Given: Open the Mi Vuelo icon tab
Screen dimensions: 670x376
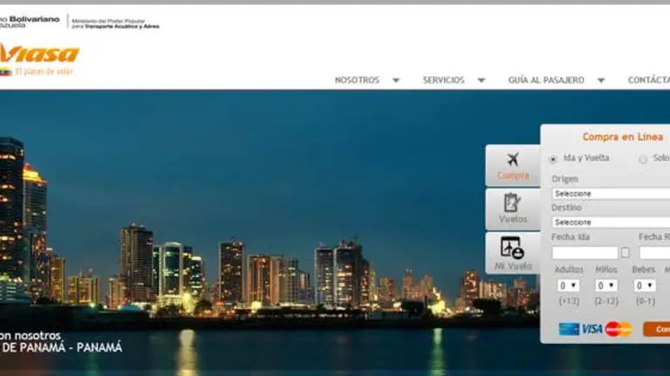Looking at the screenshot, I should 513,253.
